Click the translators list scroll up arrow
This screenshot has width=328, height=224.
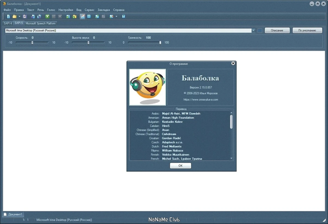232,113
